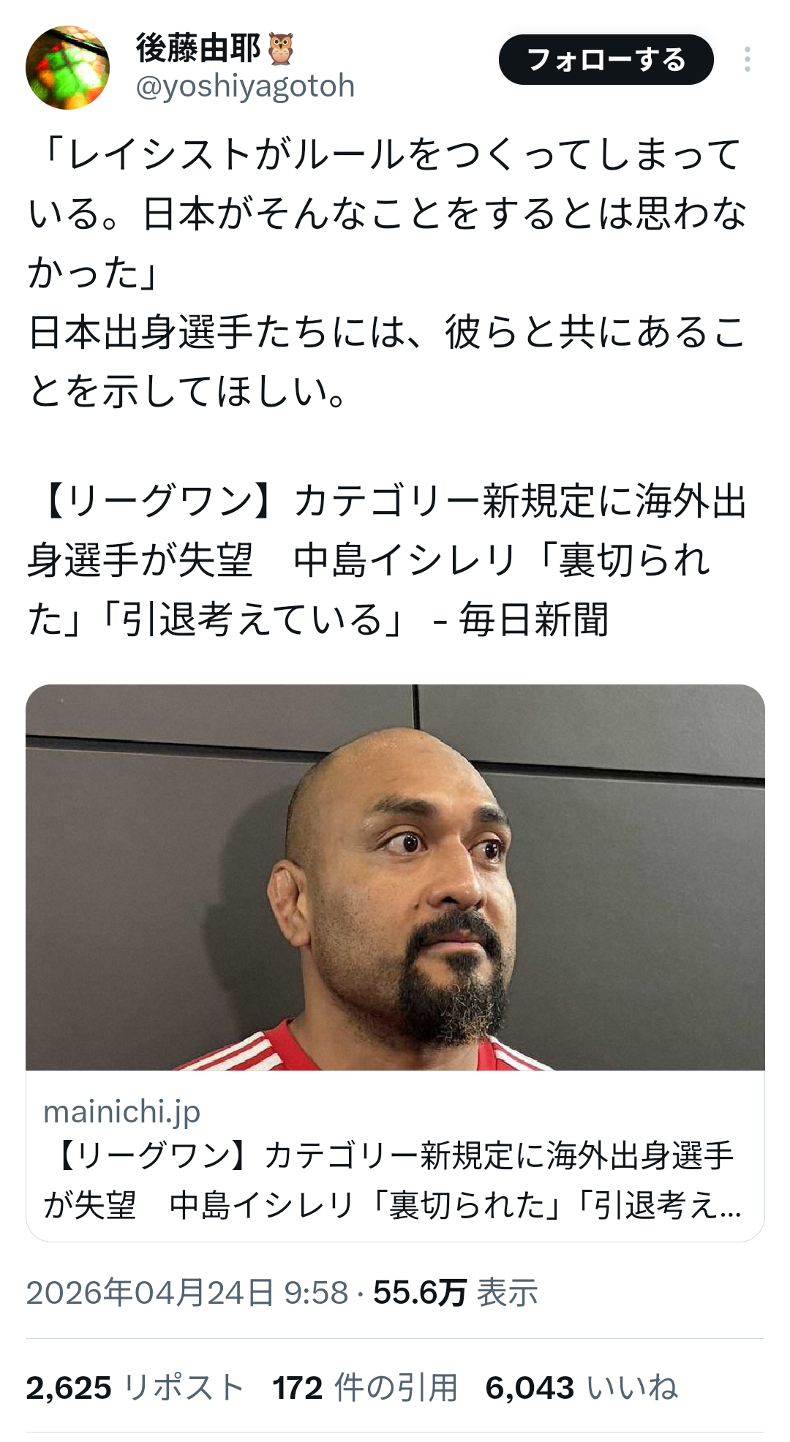This screenshot has width=790, height=1442.
Task: Open the Mainichi article preview photo
Action: pyautogui.click(x=395, y=877)
